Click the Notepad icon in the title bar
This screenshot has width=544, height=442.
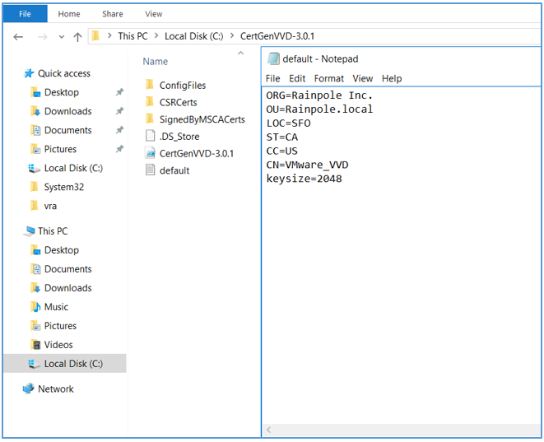273,58
